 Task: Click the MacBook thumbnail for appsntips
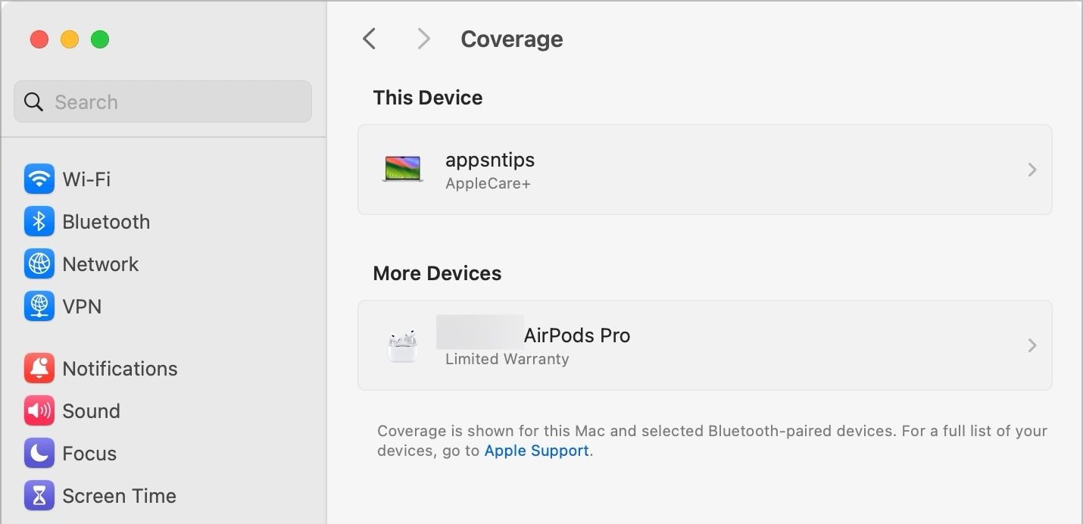pos(402,170)
